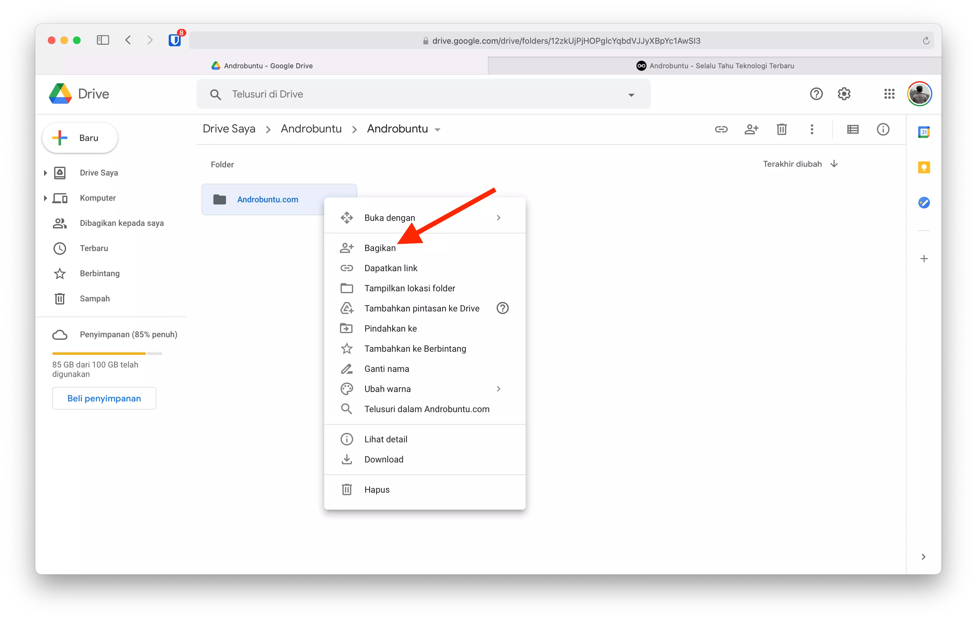977x621 pixels.
Task: Move folder to trash using toolbar trash icon
Action: click(781, 129)
